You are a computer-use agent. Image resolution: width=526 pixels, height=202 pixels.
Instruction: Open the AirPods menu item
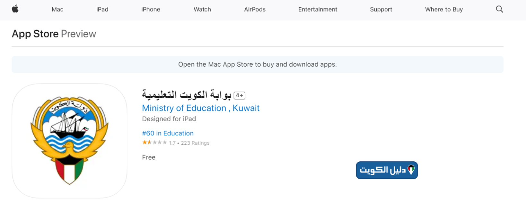point(255,10)
